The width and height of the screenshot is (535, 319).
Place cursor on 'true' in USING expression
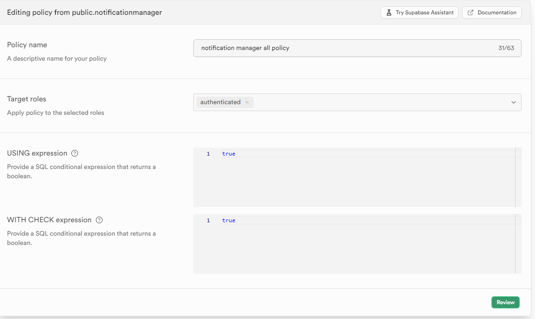tap(229, 154)
